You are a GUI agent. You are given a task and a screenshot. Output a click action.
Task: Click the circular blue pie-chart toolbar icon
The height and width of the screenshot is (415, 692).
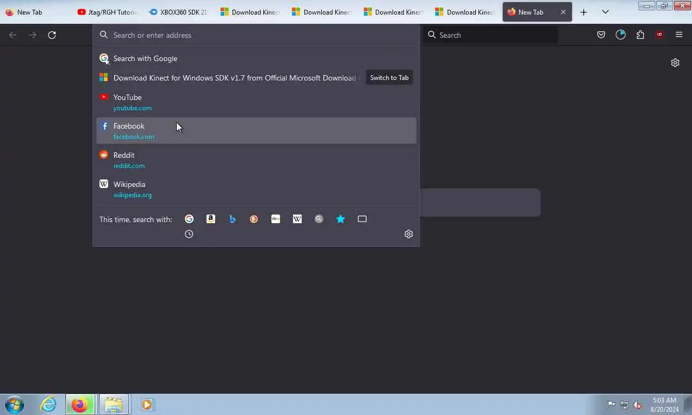(621, 35)
